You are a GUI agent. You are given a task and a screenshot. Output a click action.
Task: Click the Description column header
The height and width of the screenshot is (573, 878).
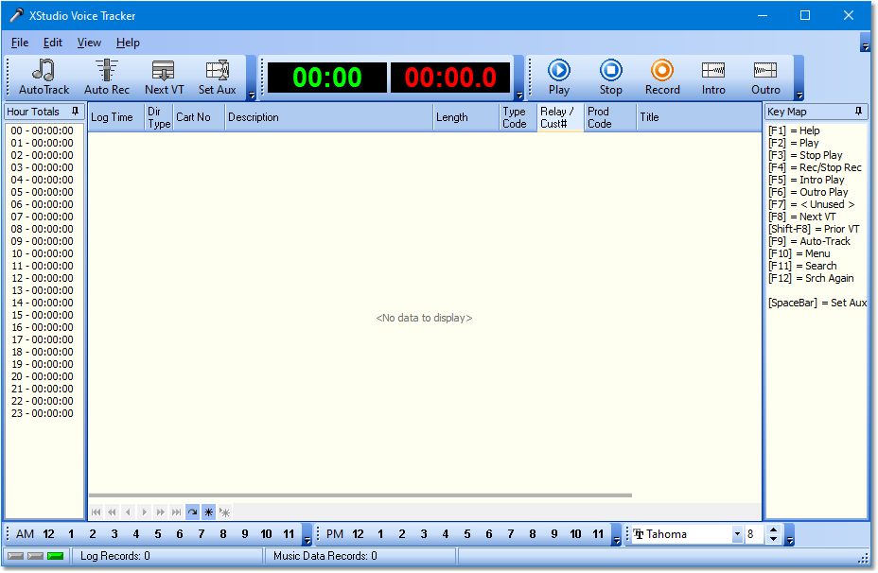(x=329, y=117)
